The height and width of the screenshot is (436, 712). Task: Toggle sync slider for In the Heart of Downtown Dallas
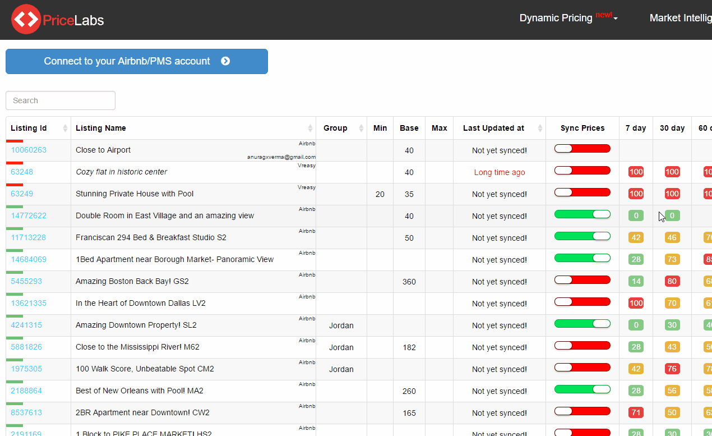click(582, 302)
